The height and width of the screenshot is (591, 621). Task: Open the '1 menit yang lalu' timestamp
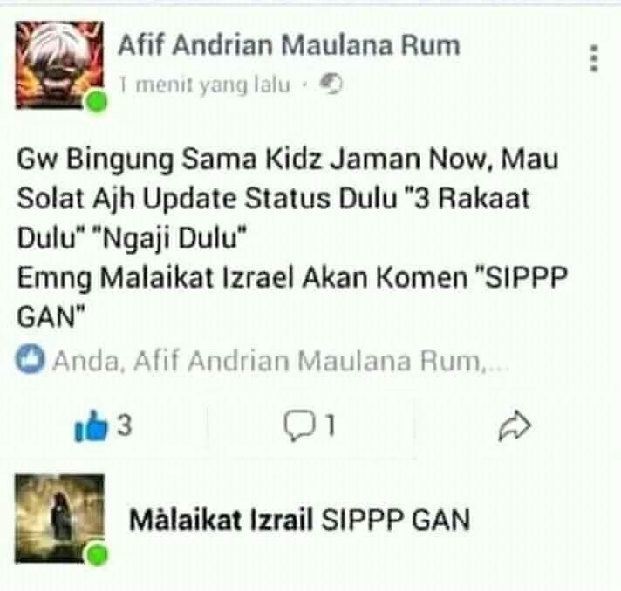204,85
